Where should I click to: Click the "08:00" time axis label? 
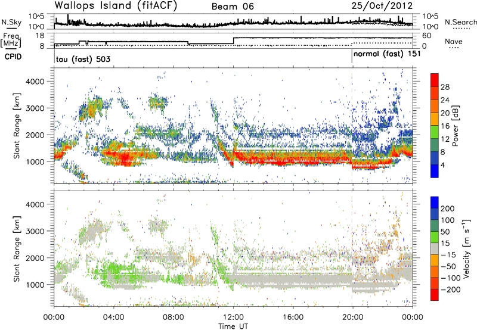[174, 317]
